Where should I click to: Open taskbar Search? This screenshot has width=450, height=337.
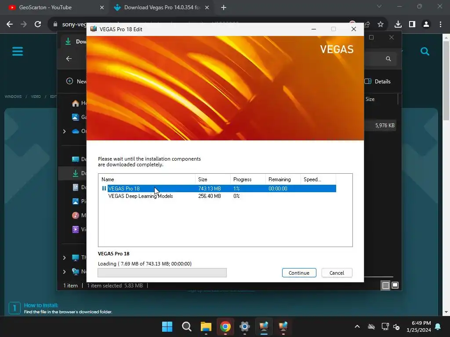186,326
